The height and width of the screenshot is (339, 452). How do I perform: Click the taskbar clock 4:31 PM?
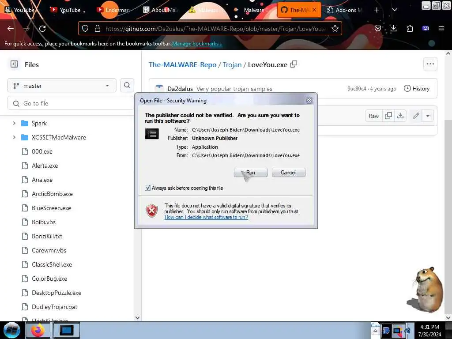point(429,327)
